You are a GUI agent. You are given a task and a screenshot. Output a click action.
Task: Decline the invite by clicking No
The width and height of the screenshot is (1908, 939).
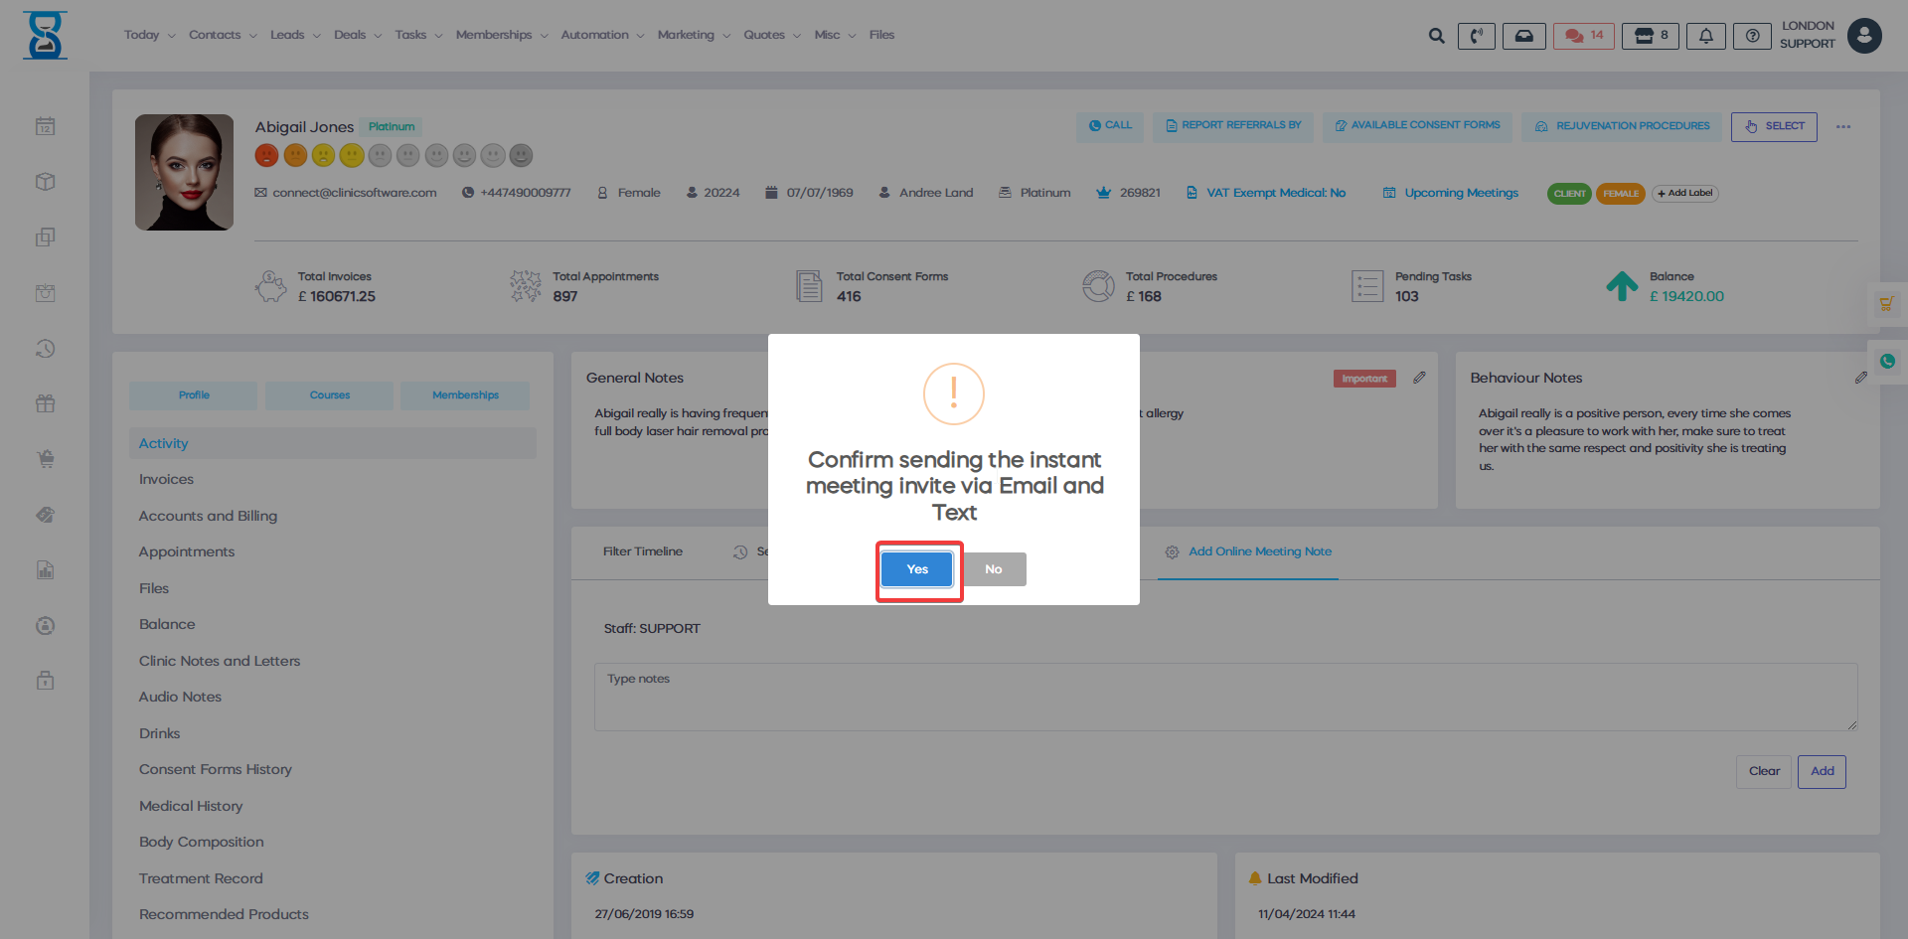coord(993,569)
